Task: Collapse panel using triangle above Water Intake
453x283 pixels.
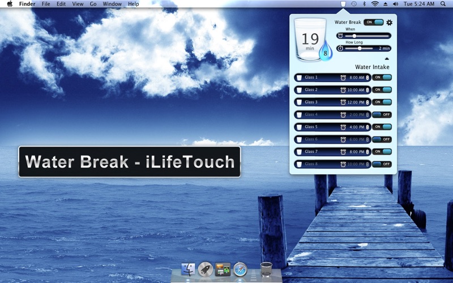Action: pos(387,58)
